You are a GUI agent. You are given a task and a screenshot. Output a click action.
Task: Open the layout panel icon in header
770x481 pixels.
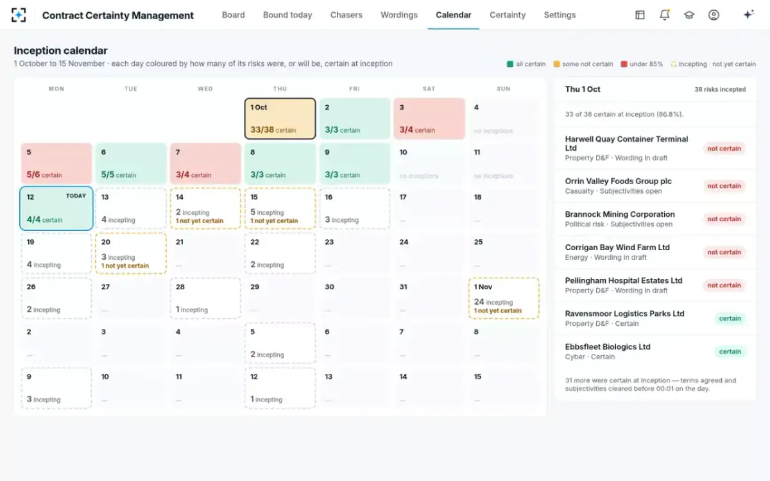click(640, 15)
